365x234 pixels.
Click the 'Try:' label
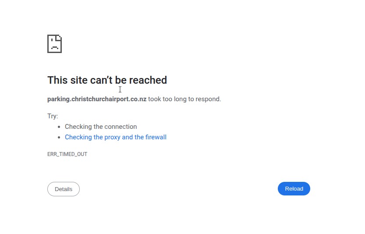point(53,116)
